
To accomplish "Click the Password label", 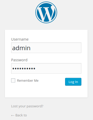I will (x=19, y=60).
